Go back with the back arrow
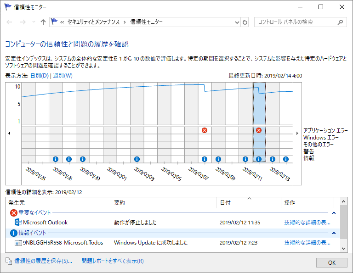 [9, 22]
